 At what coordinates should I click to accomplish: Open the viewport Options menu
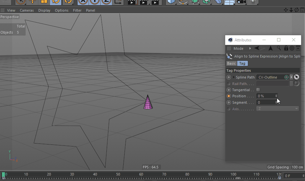click(x=61, y=10)
